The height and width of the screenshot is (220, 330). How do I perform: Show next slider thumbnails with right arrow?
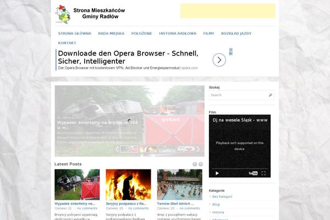coord(198,149)
